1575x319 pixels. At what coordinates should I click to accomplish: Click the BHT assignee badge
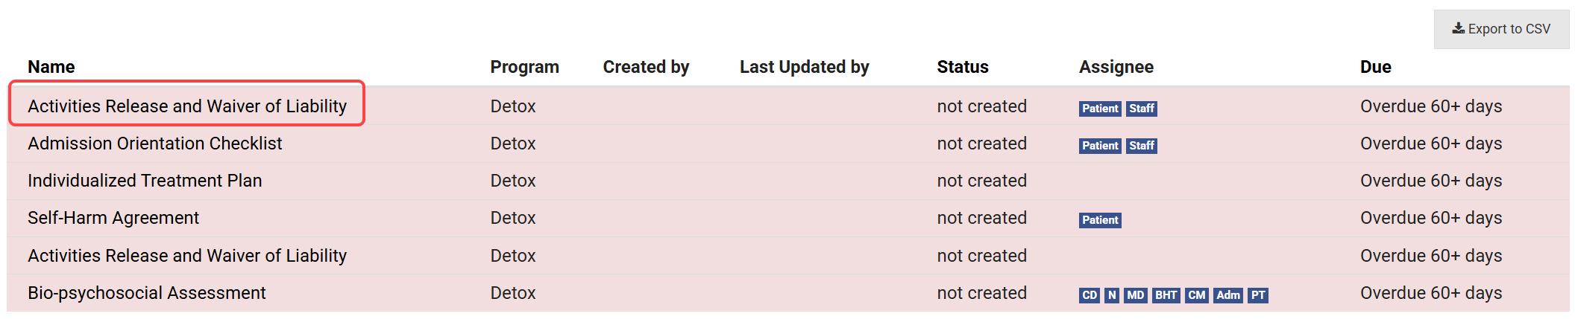coord(1166,295)
